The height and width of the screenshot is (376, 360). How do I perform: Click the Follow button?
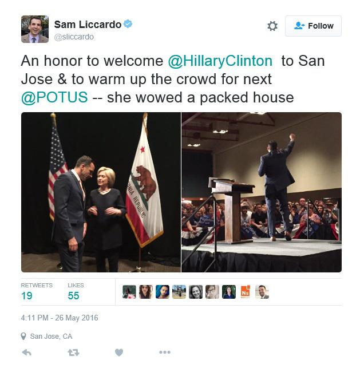coord(313,26)
